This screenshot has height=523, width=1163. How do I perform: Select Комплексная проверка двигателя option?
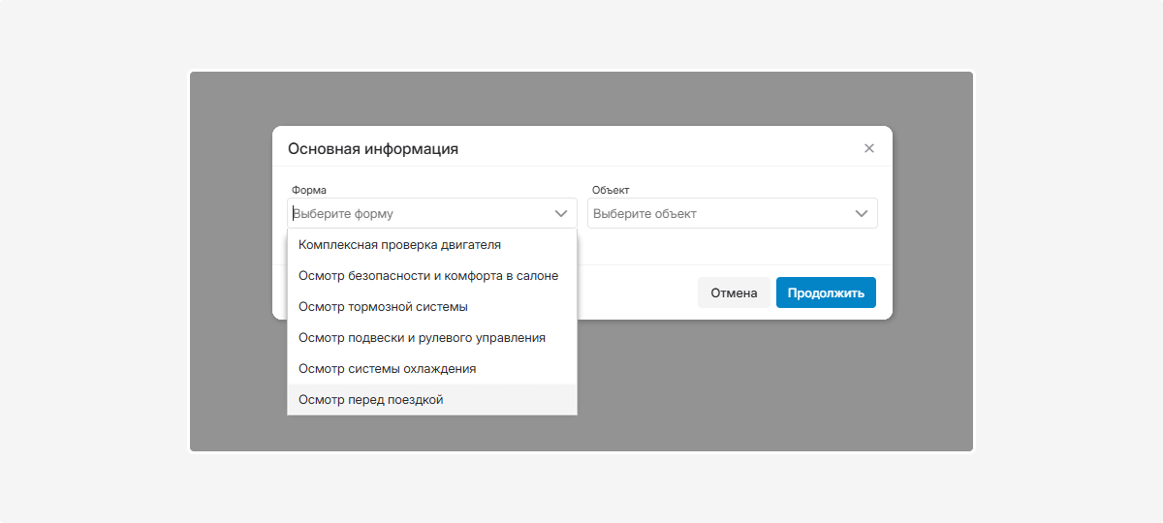399,245
